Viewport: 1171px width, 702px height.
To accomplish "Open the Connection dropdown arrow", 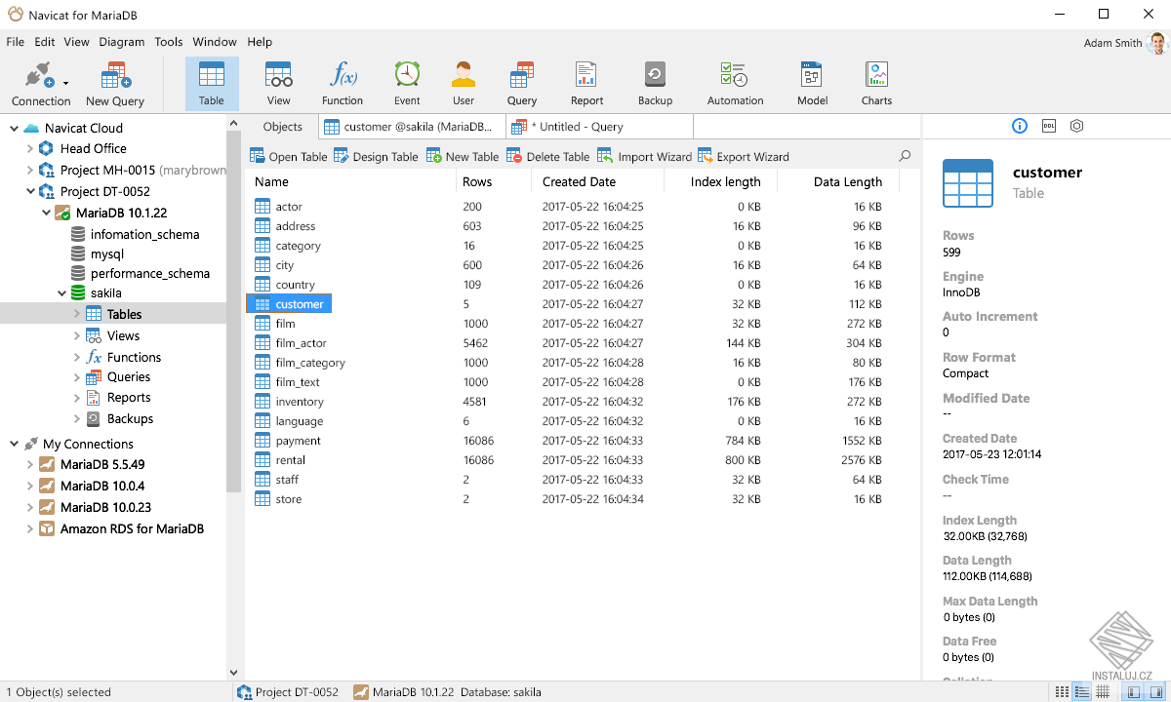I will tap(65, 84).
